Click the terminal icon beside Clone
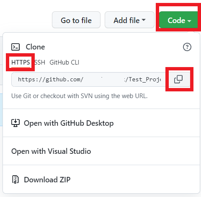 [15, 47]
